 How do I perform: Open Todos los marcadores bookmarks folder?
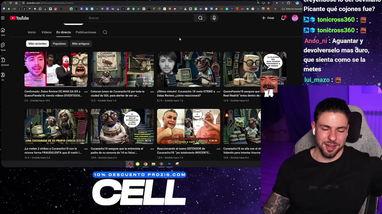[x=292, y=9]
